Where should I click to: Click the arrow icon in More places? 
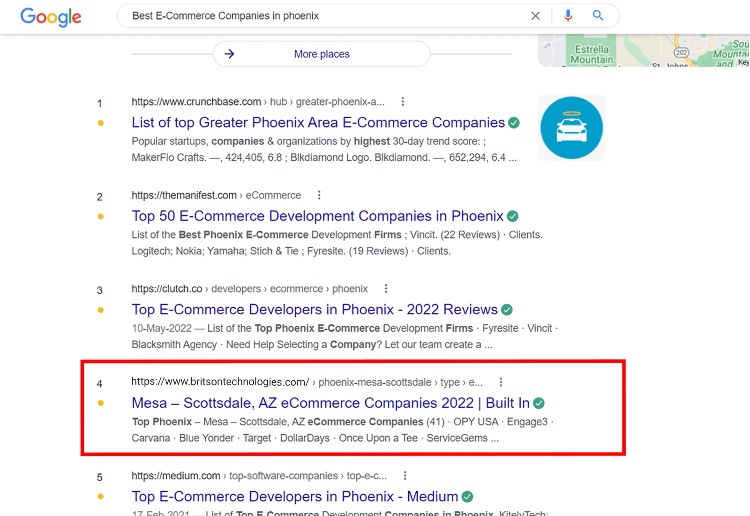[229, 54]
